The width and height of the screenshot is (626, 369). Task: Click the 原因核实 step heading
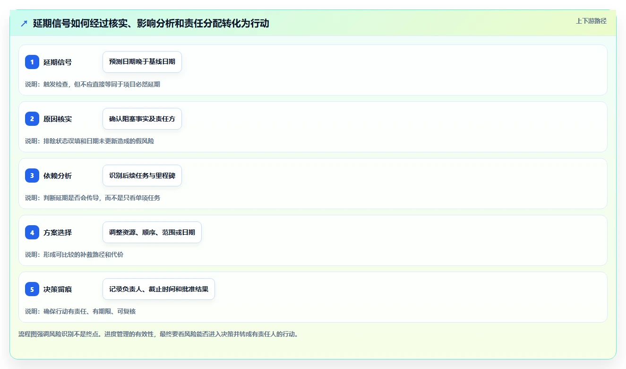point(58,119)
